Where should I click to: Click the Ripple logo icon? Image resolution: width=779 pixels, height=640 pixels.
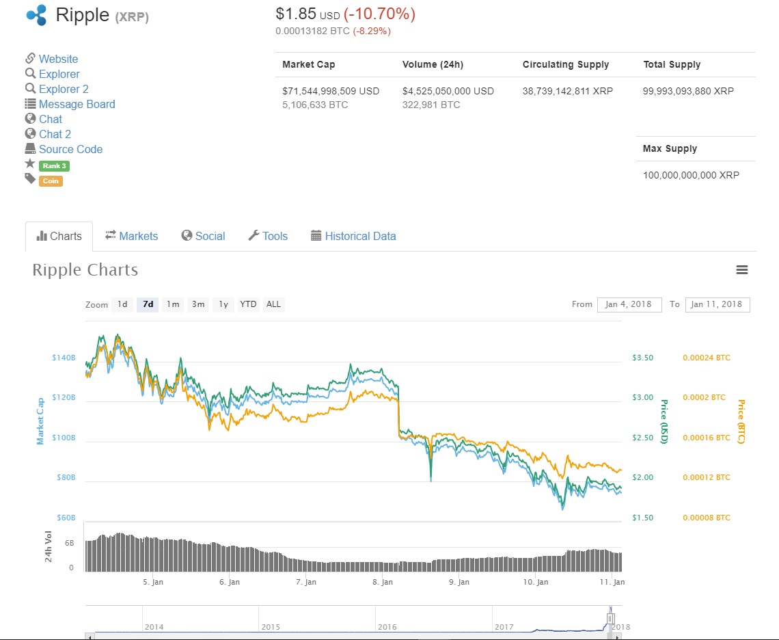tap(36, 15)
